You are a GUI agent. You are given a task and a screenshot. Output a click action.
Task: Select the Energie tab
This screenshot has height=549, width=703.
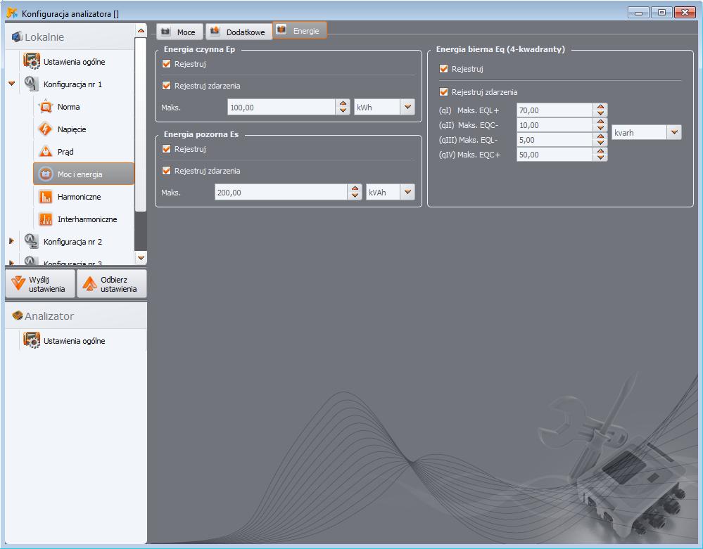(300, 30)
